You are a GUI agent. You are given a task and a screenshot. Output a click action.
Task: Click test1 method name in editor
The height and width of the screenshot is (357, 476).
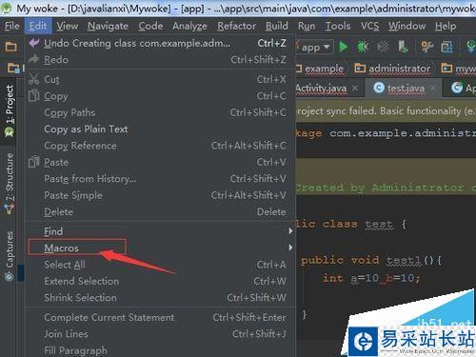point(404,261)
